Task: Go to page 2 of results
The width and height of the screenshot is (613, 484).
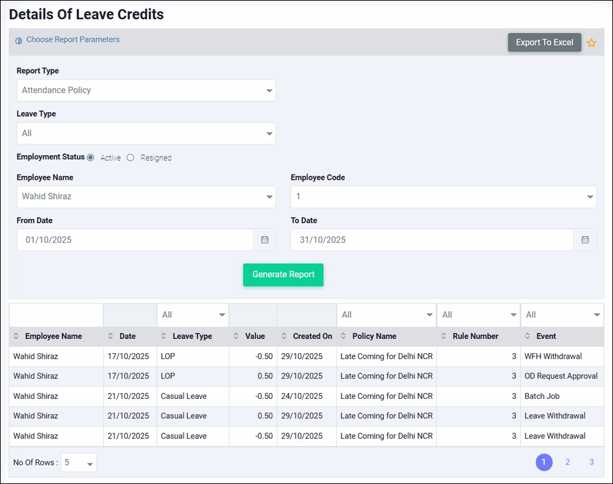Action: point(567,462)
